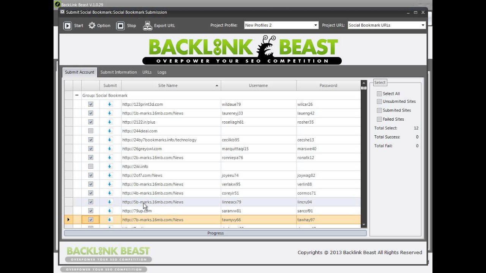The image size is (486, 273).
Task: Open the URLs tab
Action: click(147, 72)
